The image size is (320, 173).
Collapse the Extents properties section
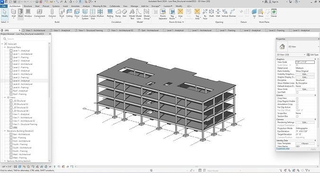315,95
